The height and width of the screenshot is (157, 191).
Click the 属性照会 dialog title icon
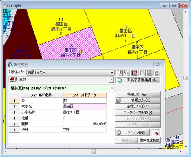(x=10, y=64)
